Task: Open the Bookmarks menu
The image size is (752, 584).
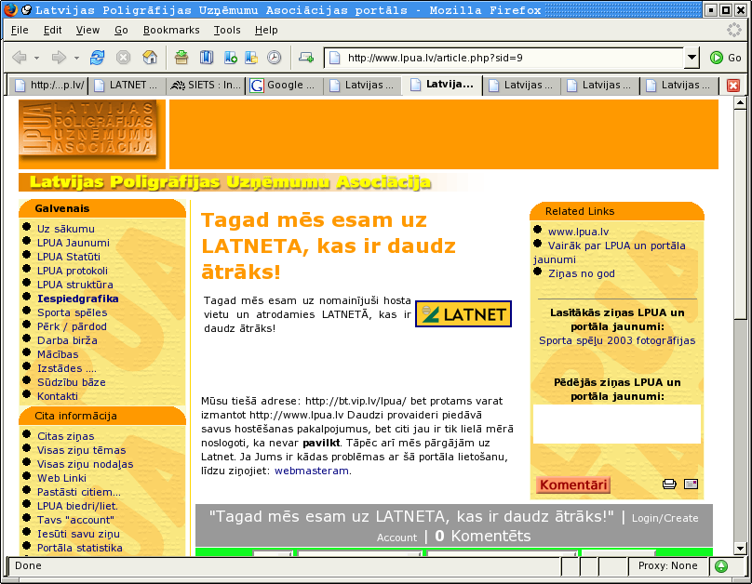Action: (x=171, y=30)
